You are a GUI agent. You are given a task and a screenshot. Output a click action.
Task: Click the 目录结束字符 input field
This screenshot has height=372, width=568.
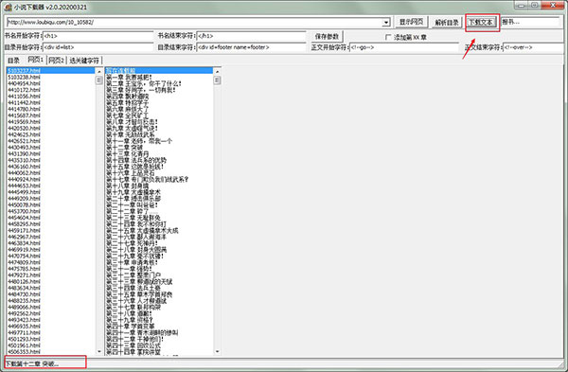coord(251,47)
